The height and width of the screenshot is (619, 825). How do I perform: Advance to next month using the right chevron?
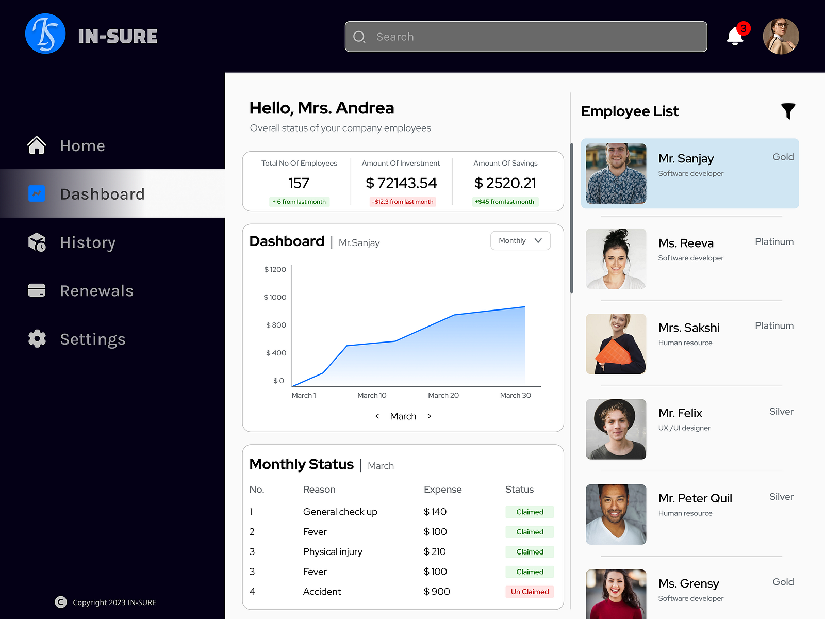pyautogui.click(x=430, y=416)
